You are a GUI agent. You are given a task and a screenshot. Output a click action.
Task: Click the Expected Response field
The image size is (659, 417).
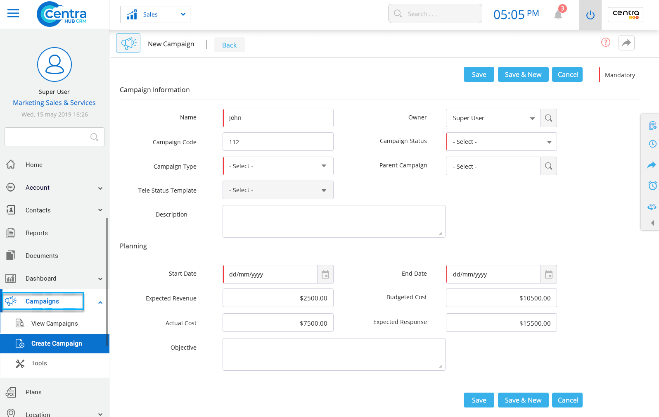(501, 323)
